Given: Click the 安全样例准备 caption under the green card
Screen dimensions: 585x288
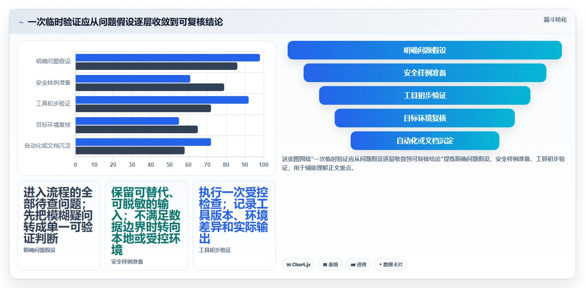Looking at the screenshot, I should [127, 262].
